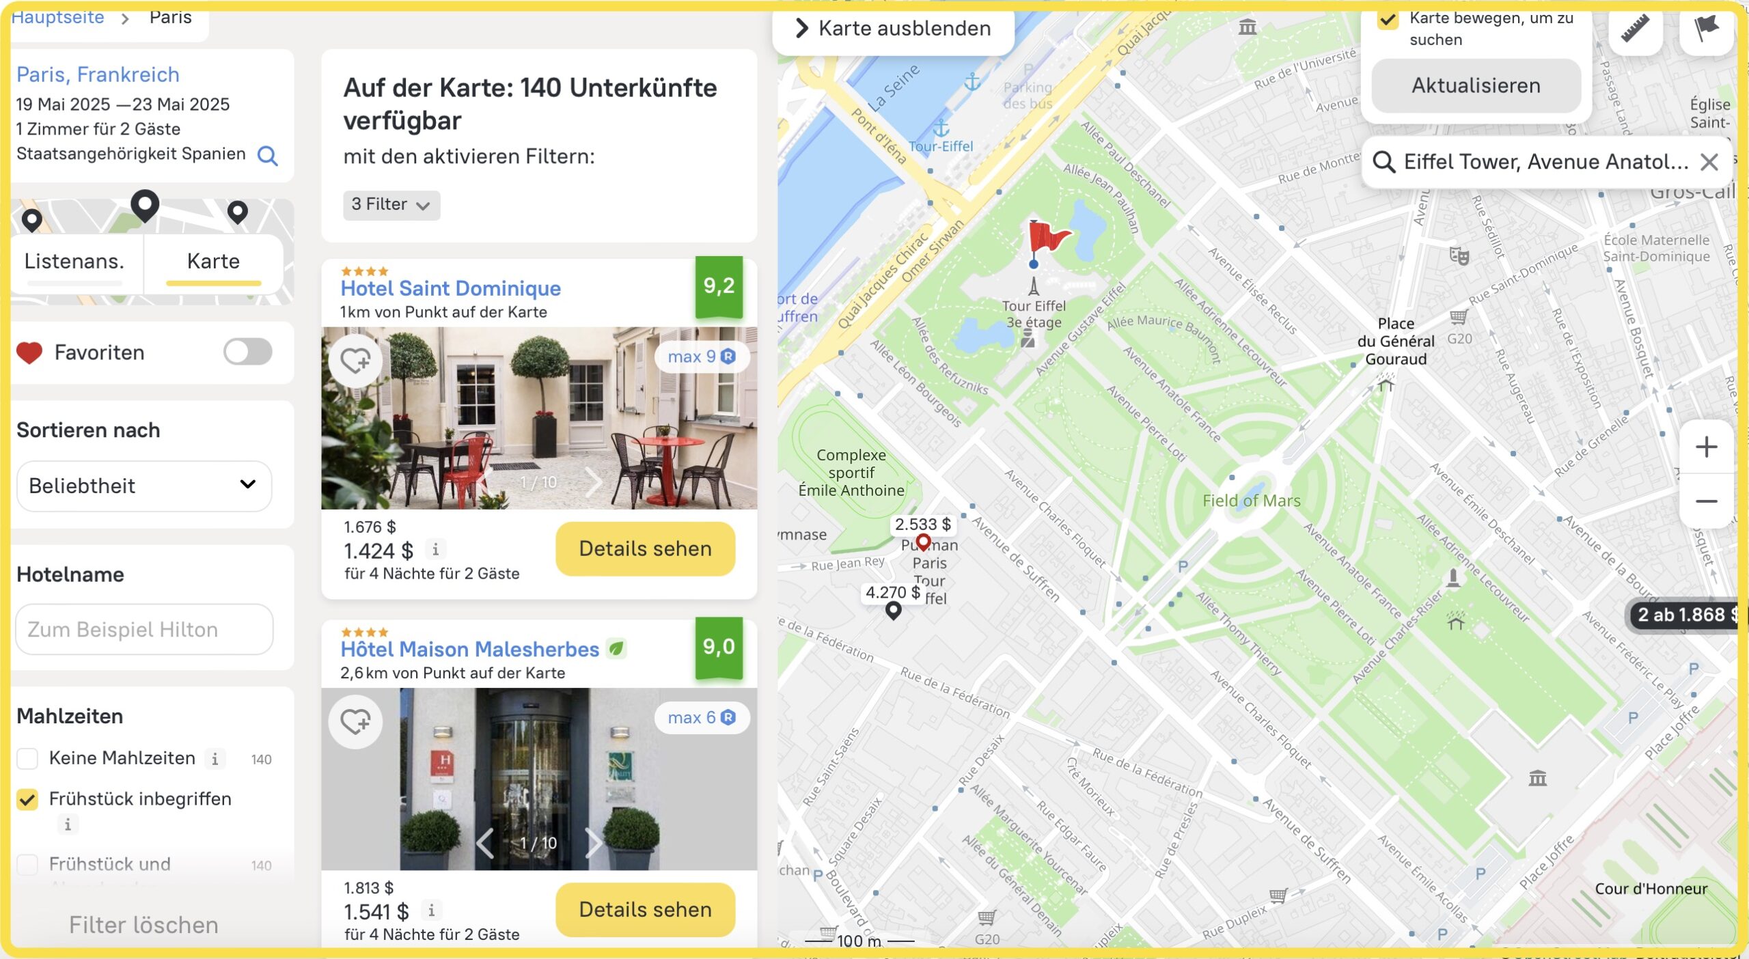The image size is (1749, 959).
Task: Add Hotel Saint Dominique to favorites
Action: pyautogui.click(x=355, y=360)
